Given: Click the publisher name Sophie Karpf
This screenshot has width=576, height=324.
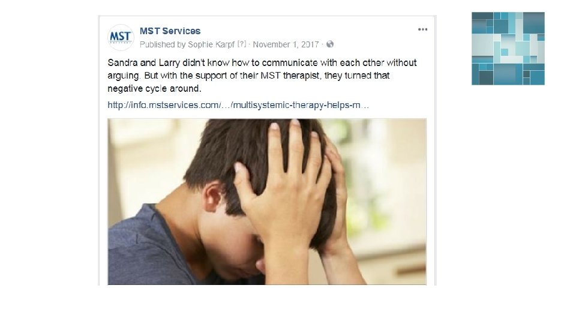Looking at the screenshot, I should click(211, 44).
